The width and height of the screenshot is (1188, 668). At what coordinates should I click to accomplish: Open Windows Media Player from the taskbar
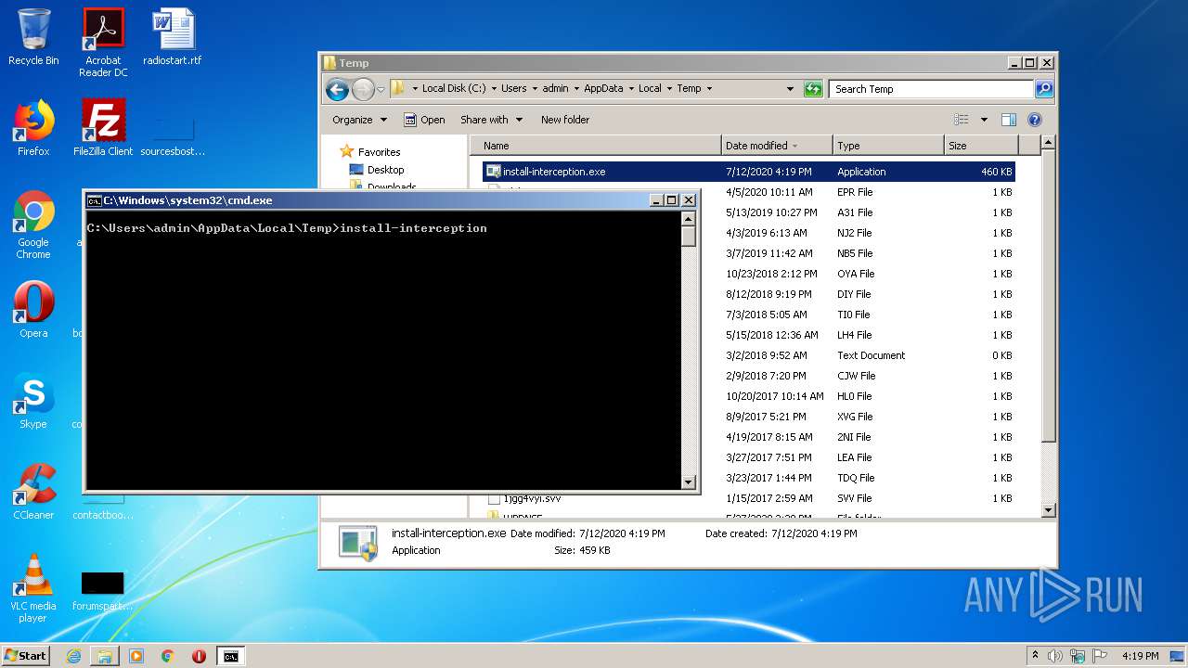pos(136,656)
